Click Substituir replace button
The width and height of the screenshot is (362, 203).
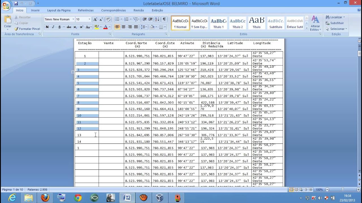[x=335, y=23]
